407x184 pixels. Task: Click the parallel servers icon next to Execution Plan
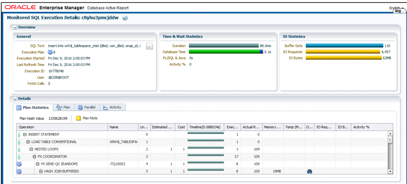coord(50,52)
